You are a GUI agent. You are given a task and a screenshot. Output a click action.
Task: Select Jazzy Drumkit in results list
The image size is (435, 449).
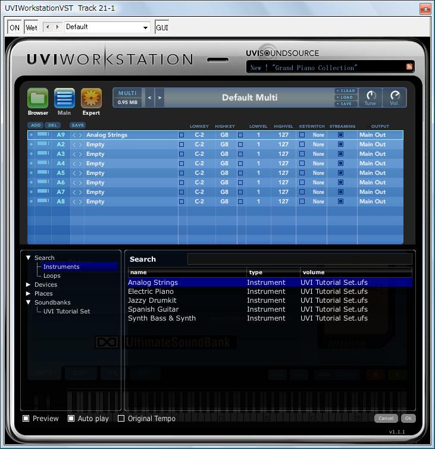[x=270, y=300]
